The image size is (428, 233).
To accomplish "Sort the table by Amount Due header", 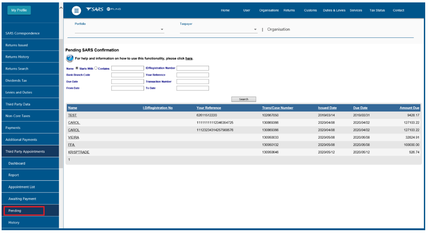I will [x=409, y=108].
